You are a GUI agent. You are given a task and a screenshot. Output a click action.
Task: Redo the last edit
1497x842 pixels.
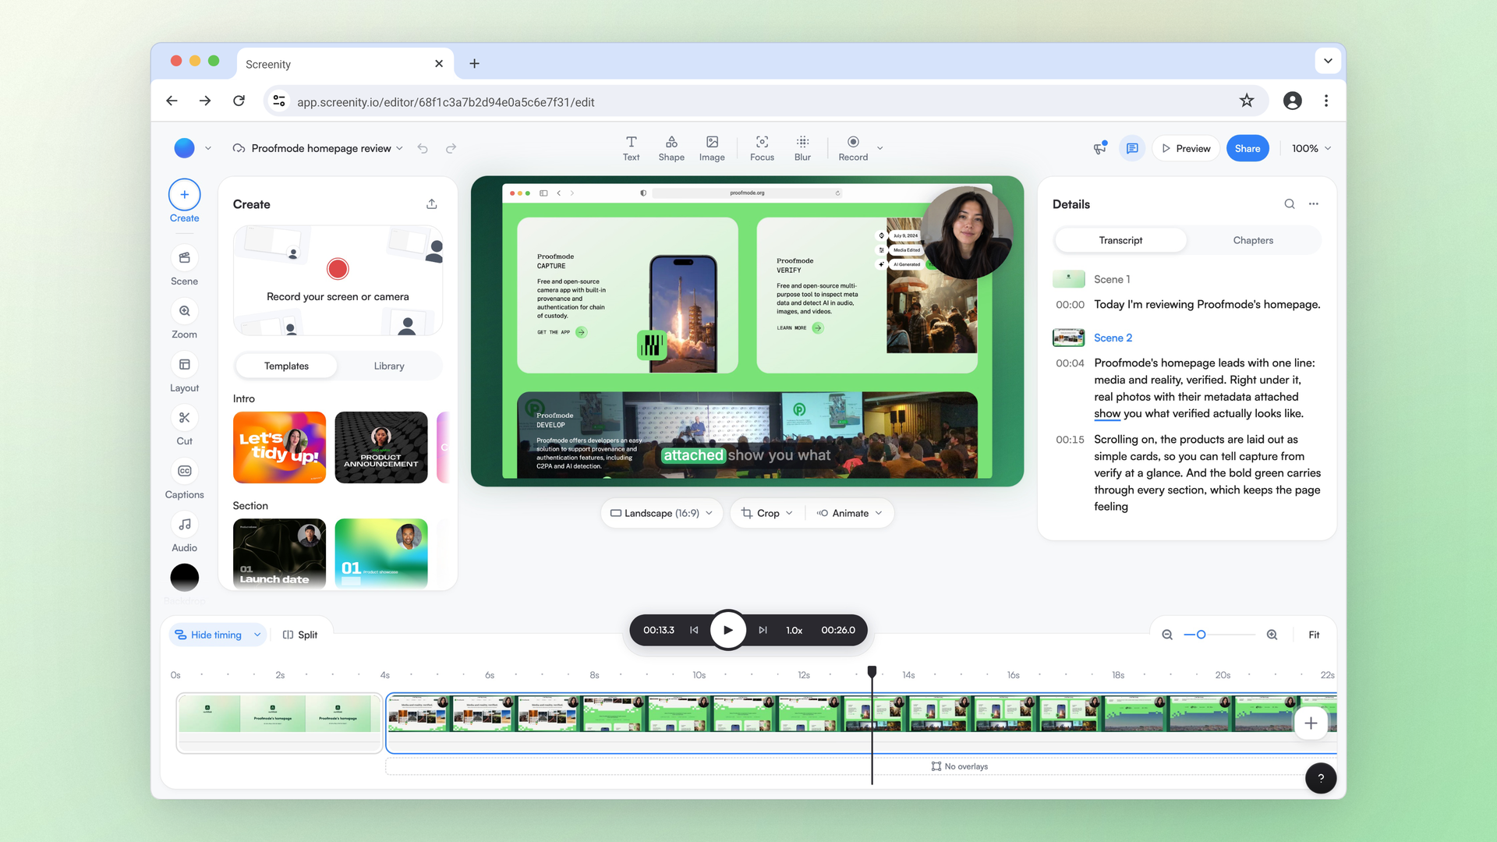[451, 148]
